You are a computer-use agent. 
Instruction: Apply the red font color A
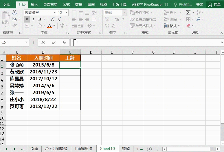click(x=49, y=26)
